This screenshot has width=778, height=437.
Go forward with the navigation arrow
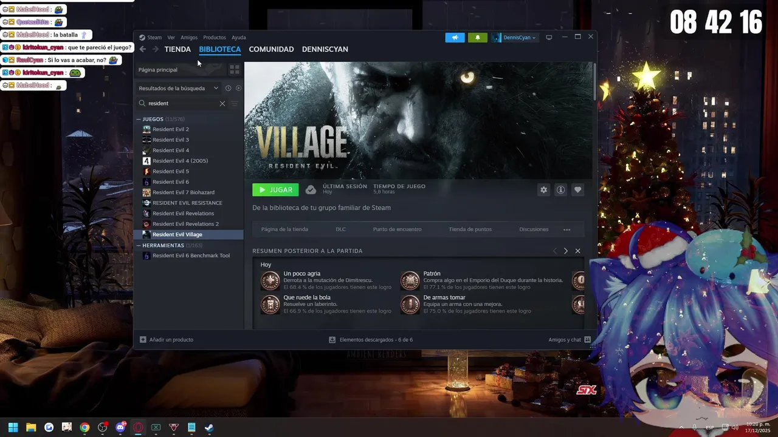(156, 49)
